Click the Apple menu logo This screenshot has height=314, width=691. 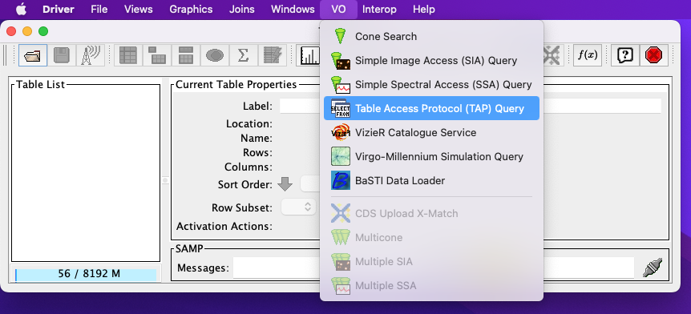point(21,10)
